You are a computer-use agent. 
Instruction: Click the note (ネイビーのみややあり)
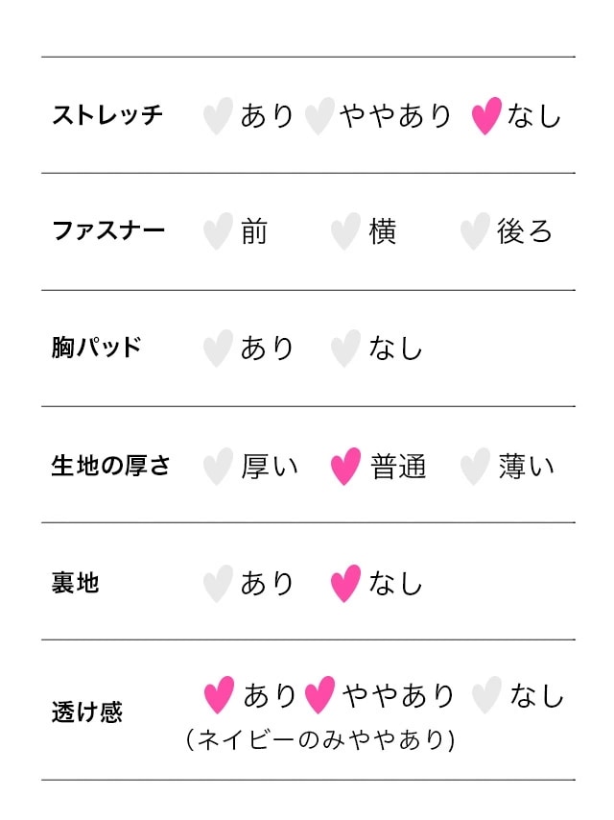point(319,740)
